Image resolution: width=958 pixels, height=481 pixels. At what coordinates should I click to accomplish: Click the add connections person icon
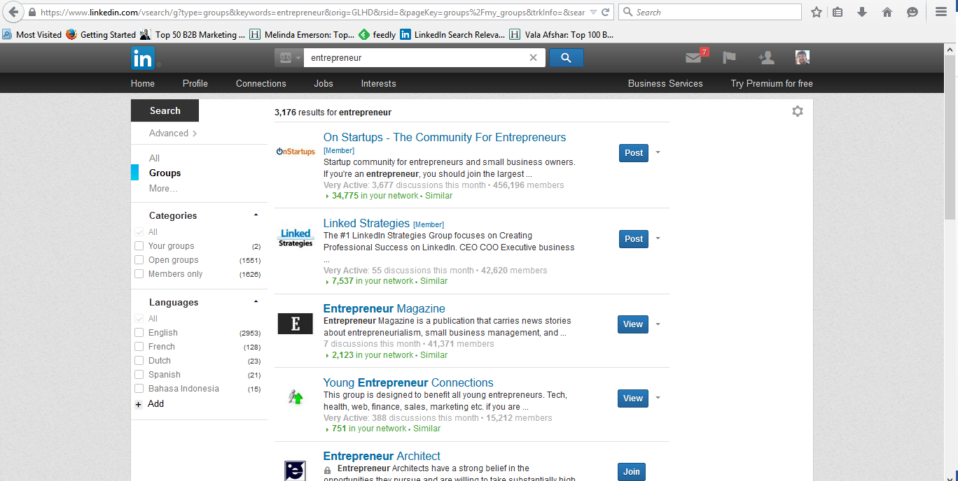point(765,58)
